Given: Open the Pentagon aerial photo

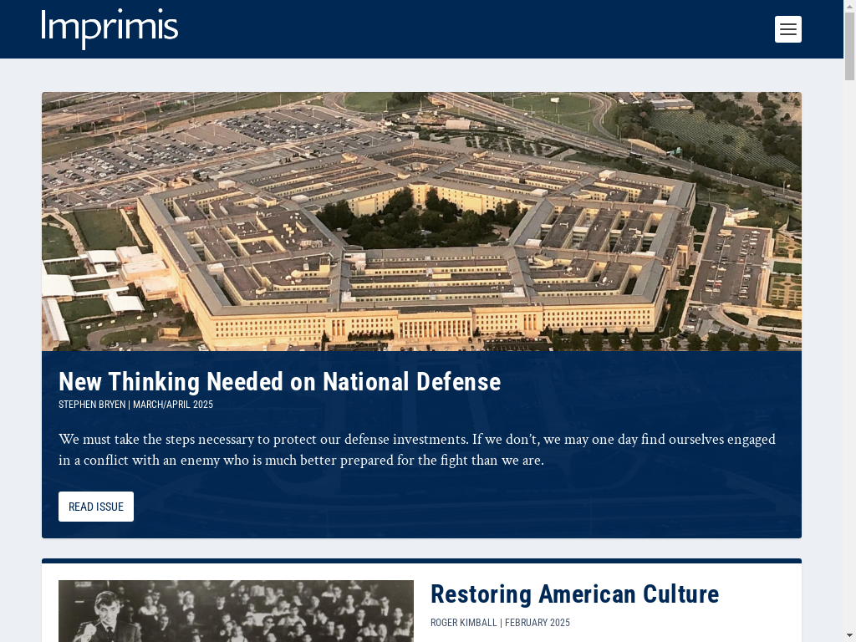Looking at the screenshot, I should 421,221.
